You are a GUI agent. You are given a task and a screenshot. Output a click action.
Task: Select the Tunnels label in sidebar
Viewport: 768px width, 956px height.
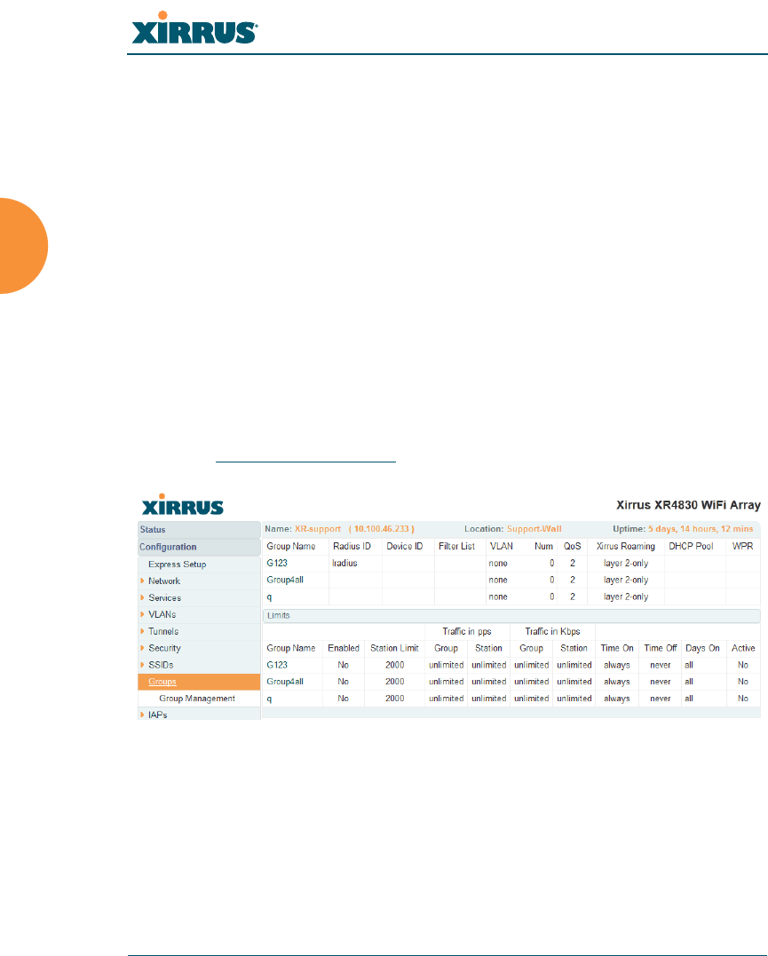pos(163,632)
